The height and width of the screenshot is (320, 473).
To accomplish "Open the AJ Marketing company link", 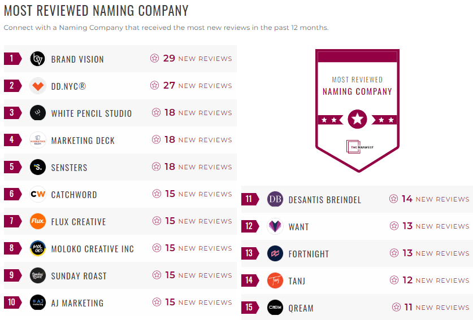I will click(x=77, y=303).
